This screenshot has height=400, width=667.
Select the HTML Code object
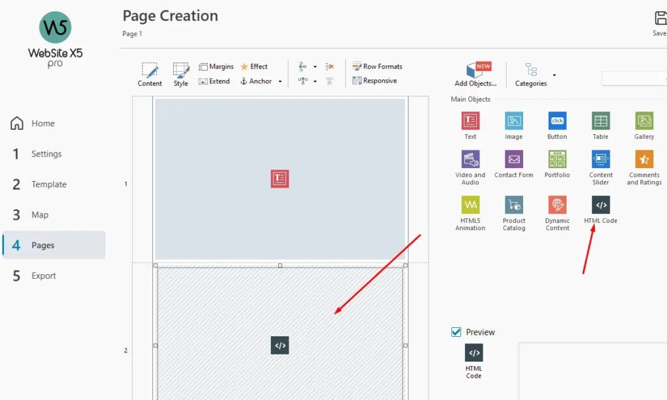(601, 209)
